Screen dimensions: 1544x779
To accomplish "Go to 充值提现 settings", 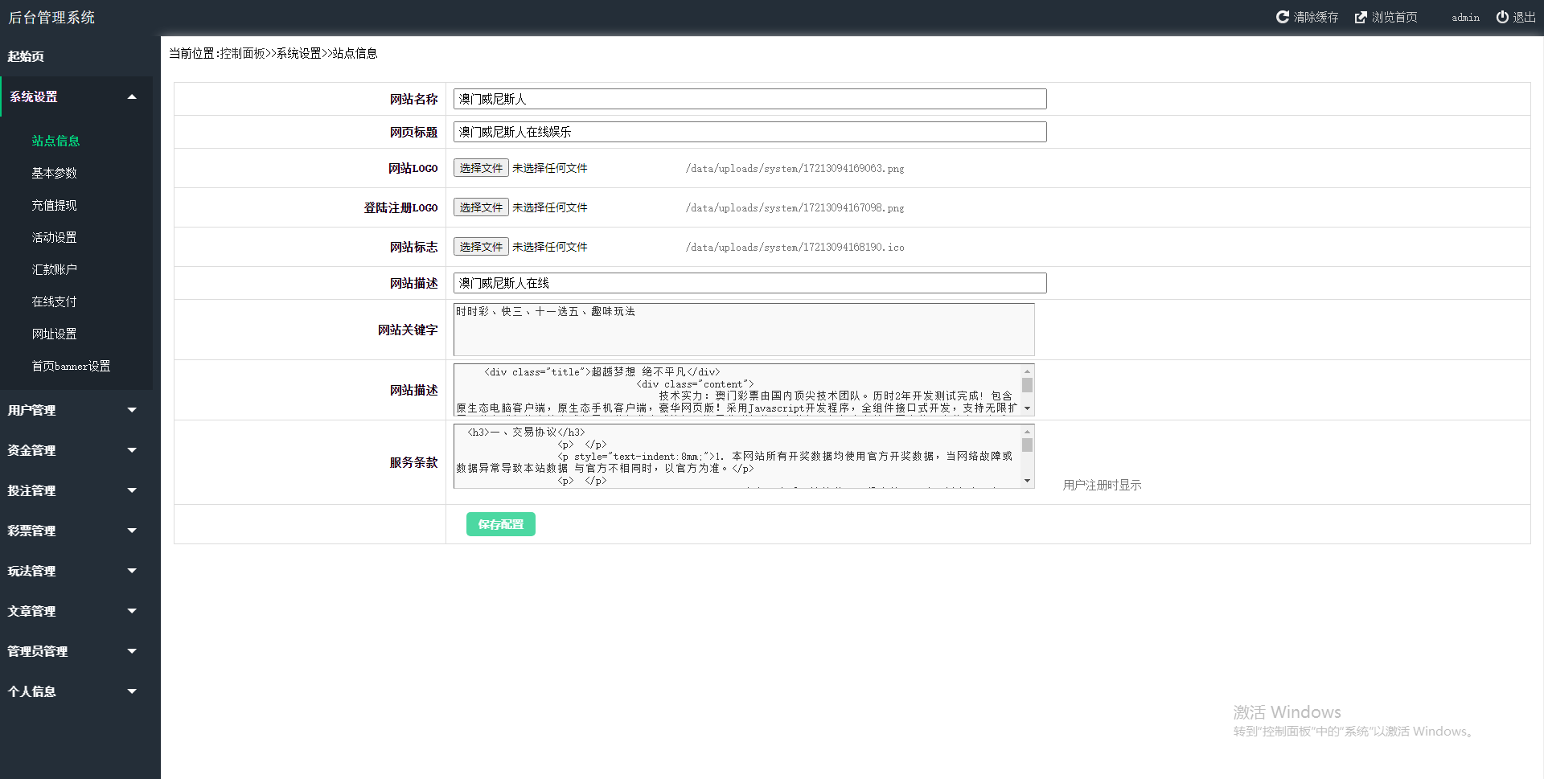I will pos(55,205).
